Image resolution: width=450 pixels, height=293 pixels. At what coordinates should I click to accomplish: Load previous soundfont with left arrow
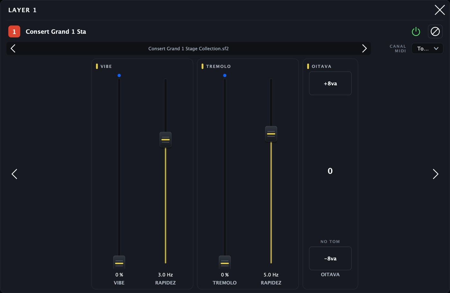click(13, 48)
